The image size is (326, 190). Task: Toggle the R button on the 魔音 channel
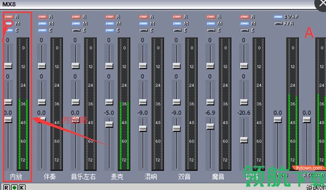point(211,17)
